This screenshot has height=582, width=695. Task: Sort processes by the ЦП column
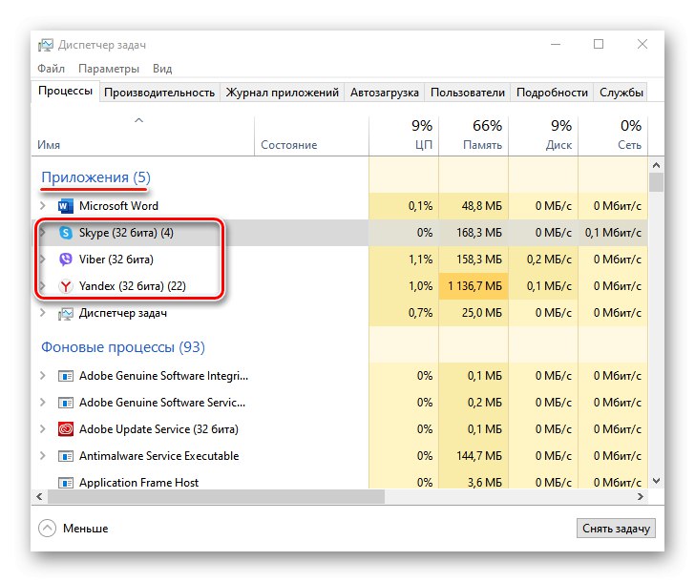tap(404, 135)
